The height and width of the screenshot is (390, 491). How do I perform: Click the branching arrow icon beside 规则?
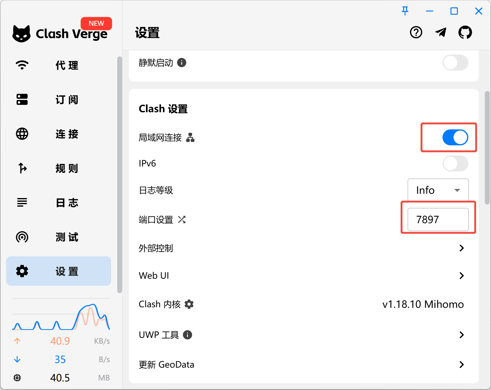22,168
